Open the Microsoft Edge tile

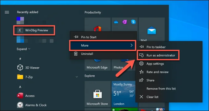(97, 65)
